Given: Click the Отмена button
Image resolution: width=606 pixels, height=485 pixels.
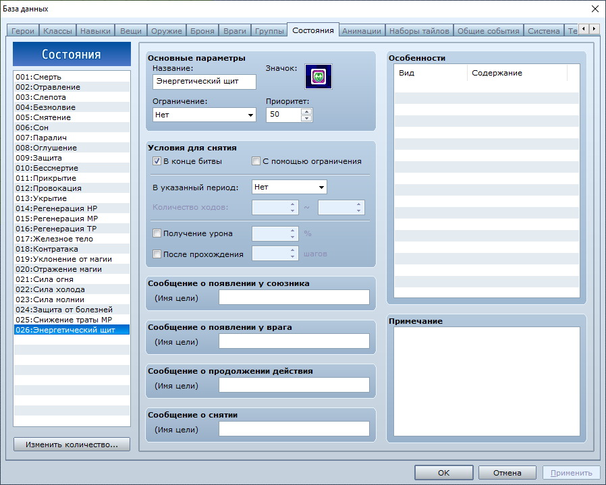Looking at the screenshot, I should coord(507,473).
